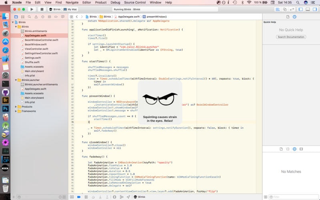
Task: Switch to the Assistant editor
Action: coord(285,9)
